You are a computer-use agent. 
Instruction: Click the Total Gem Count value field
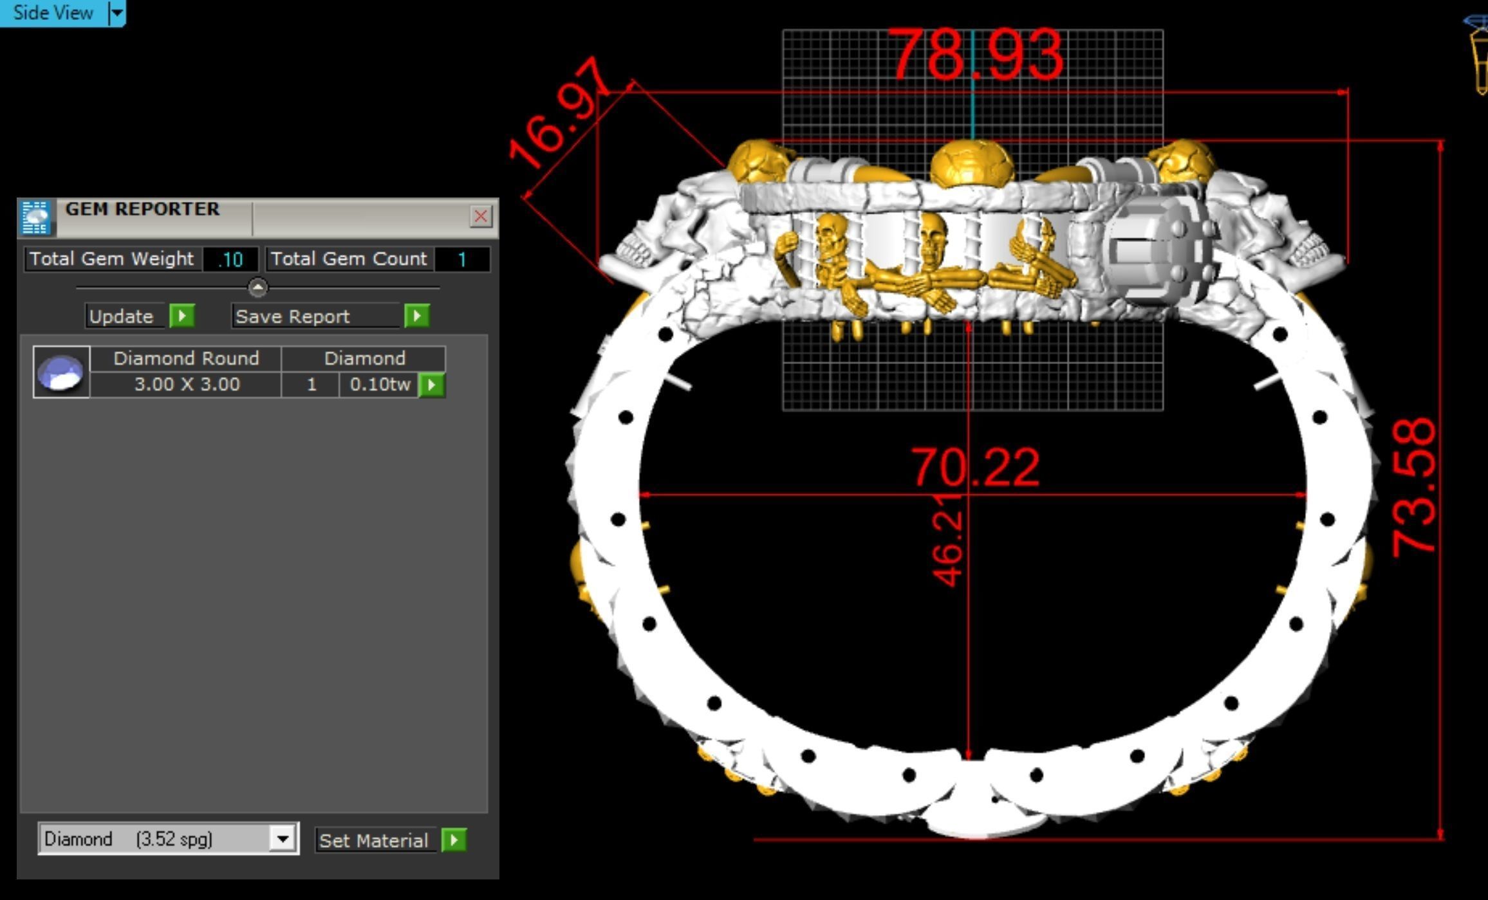[461, 259]
